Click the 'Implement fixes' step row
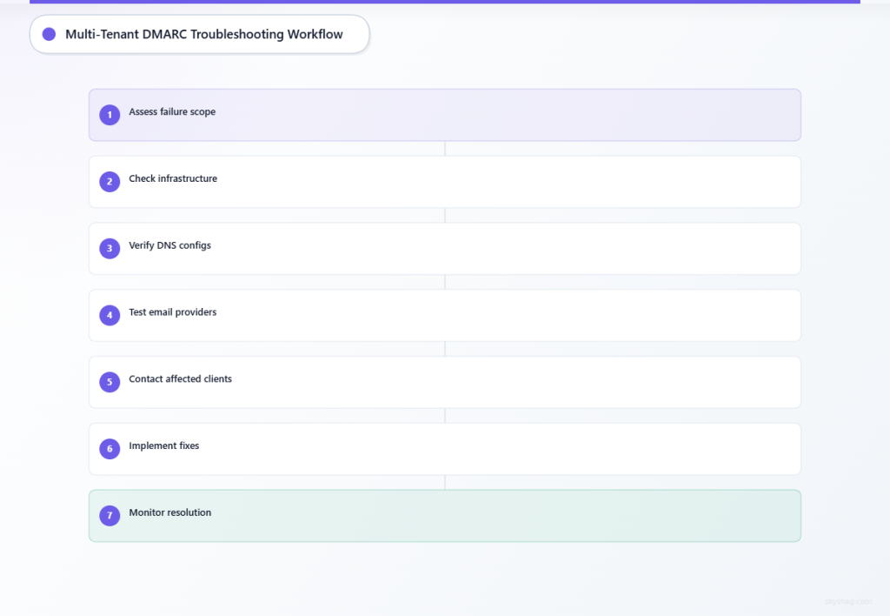The height and width of the screenshot is (616, 890). (x=445, y=448)
